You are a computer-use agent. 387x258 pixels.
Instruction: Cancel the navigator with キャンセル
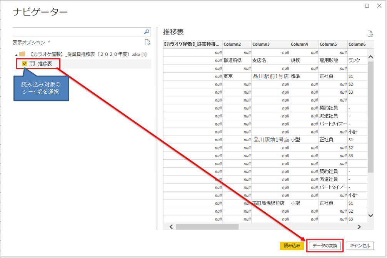[360, 245]
